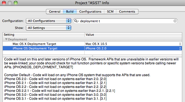The height and width of the screenshot is (102, 185).
Task: Go to the SCM tab
Action: [x=110, y=12]
